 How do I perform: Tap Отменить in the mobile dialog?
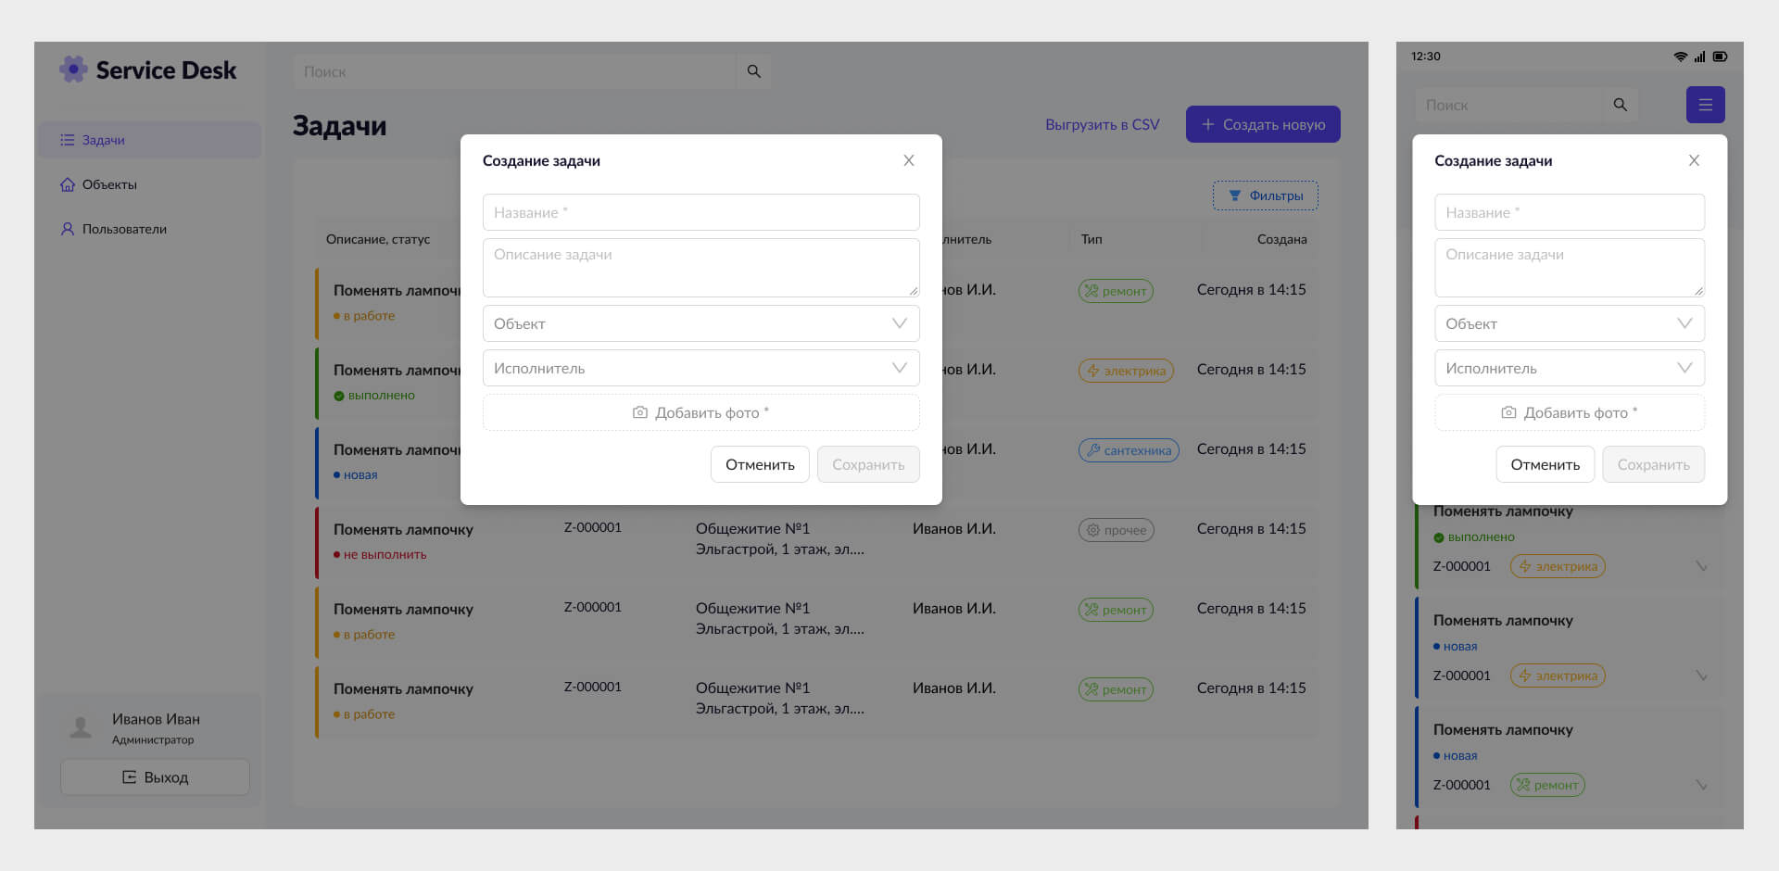pyautogui.click(x=1546, y=464)
